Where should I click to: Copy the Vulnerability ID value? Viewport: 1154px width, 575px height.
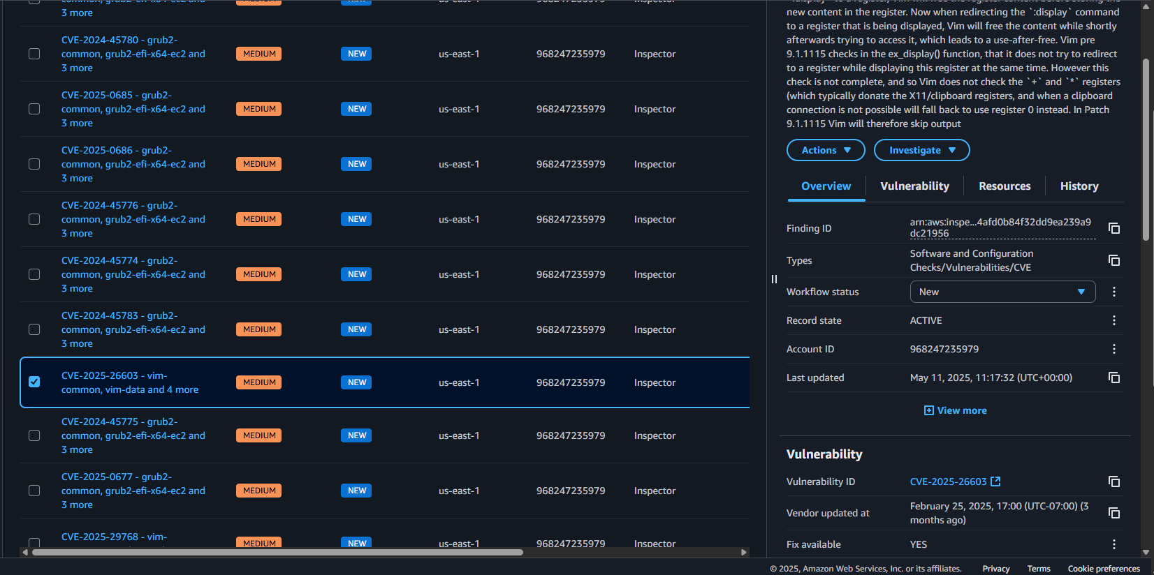coord(1114,481)
